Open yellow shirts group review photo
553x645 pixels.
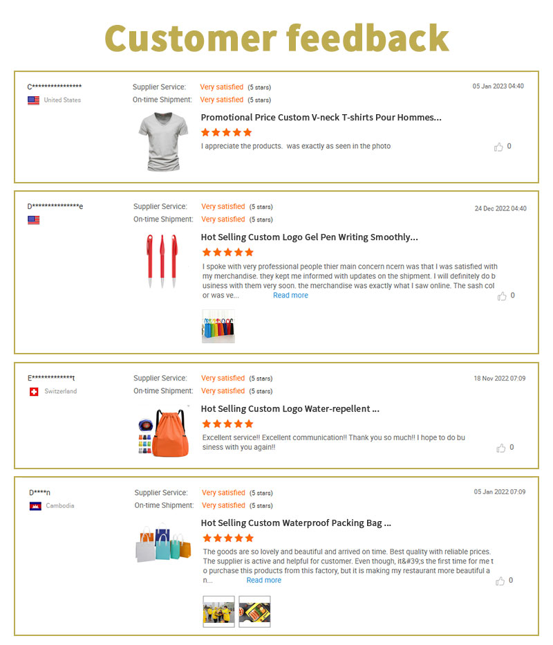(218, 611)
